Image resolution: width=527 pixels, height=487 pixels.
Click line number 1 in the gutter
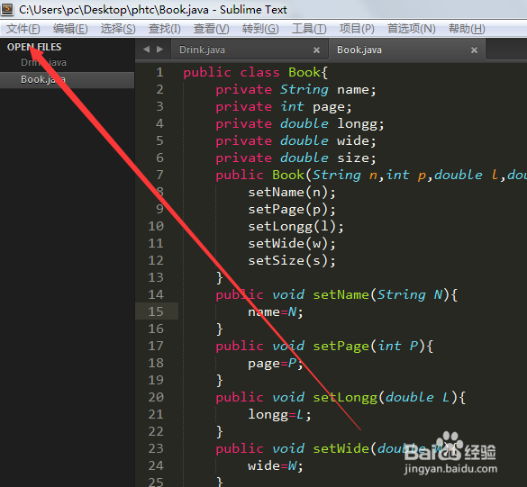pos(159,73)
